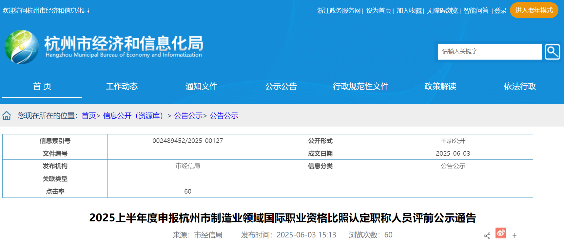The width and height of the screenshot is (564, 241).
Task: Click the 公开形式 label cell
Action: [x=321, y=141]
